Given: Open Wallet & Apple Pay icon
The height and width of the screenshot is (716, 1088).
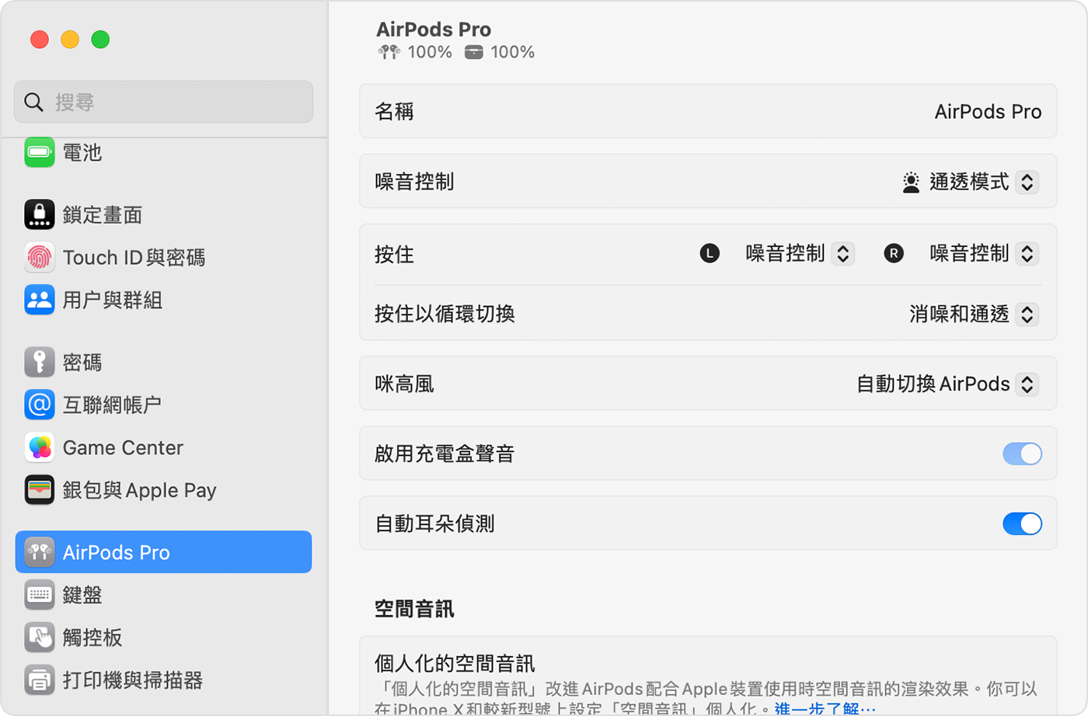Looking at the screenshot, I should tap(40, 490).
